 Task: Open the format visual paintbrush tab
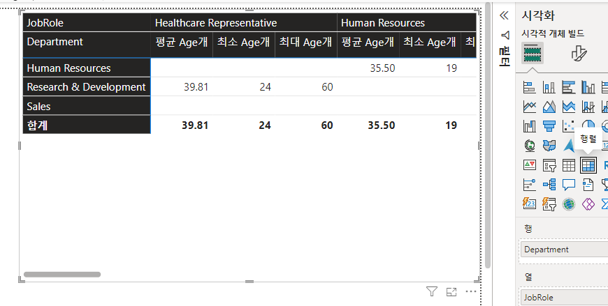(579, 54)
